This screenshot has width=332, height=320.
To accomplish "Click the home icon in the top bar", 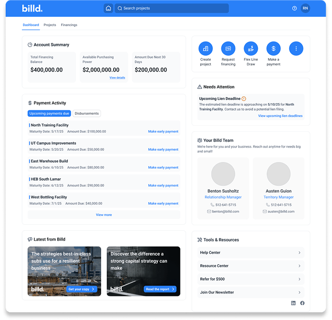I will (x=108, y=8).
